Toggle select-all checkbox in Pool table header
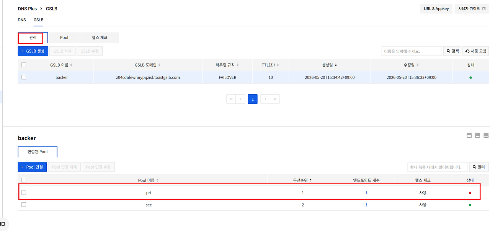The image size is (490, 231). click(24, 180)
